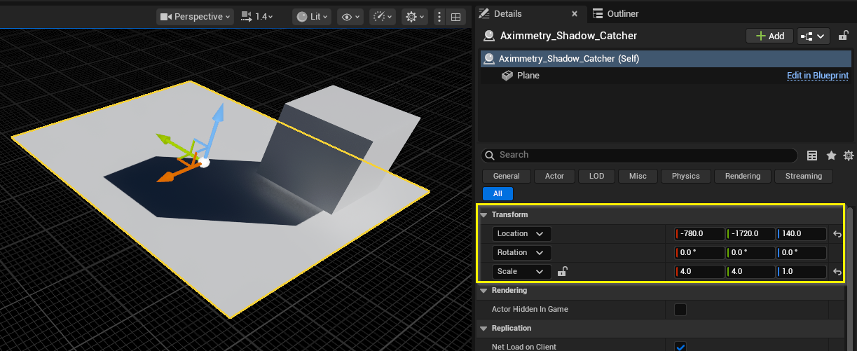Toggle the Scale ratio lock icon
This screenshot has width=857, height=351.
click(x=562, y=272)
